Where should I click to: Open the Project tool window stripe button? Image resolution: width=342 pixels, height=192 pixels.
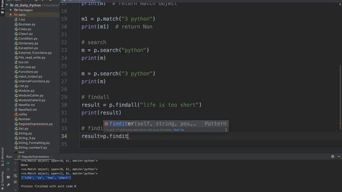coord(2,7)
